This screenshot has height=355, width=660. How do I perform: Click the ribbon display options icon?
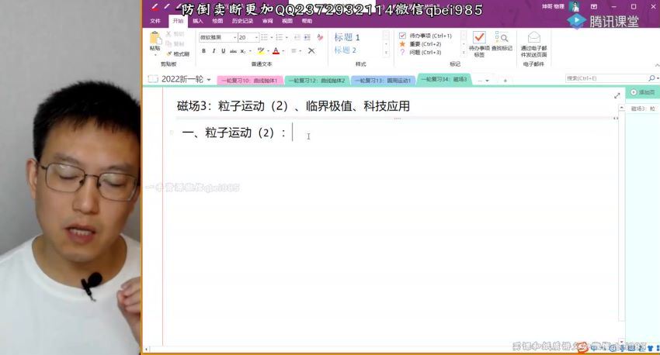[x=594, y=7]
